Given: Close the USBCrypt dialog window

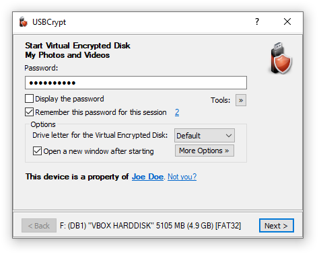Looking at the screenshot, I should pos(287,22).
